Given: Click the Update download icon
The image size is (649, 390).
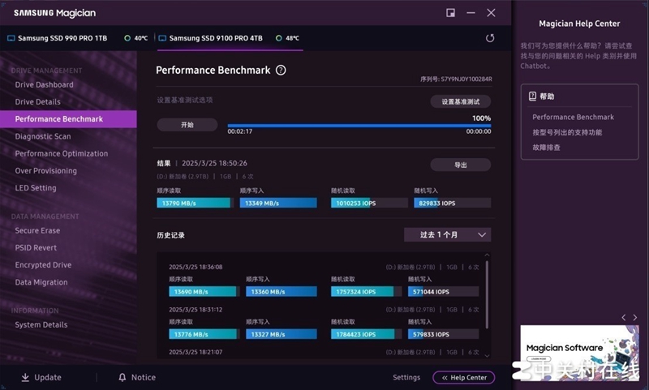Looking at the screenshot, I should [25, 377].
